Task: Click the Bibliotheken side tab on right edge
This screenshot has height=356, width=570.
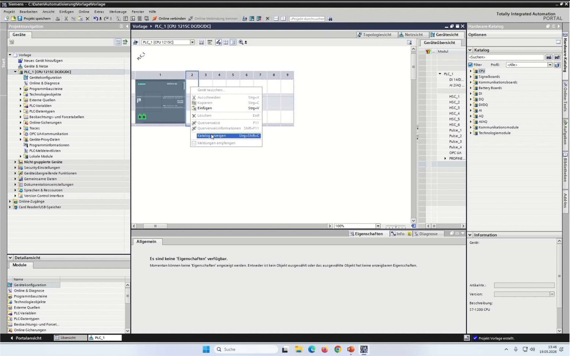Action: coord(566,167)
